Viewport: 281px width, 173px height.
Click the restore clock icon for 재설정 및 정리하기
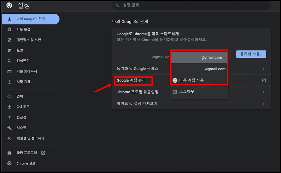click(x=9, y=138)
